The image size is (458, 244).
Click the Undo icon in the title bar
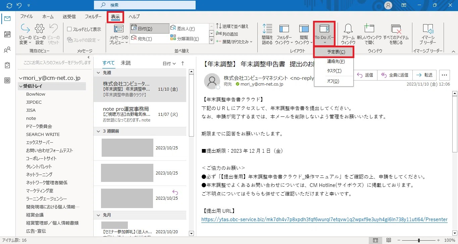[19, 5]
